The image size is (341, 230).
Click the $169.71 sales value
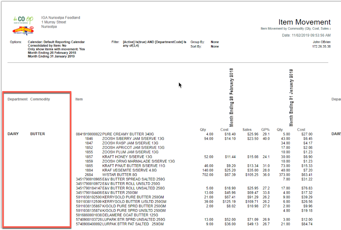(252, 202)
